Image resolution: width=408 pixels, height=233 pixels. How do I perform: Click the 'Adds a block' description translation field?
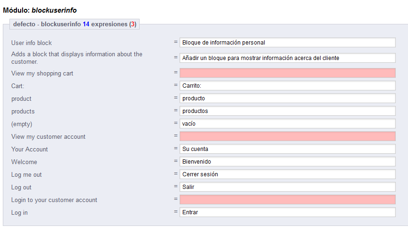(x=287, y=58)
